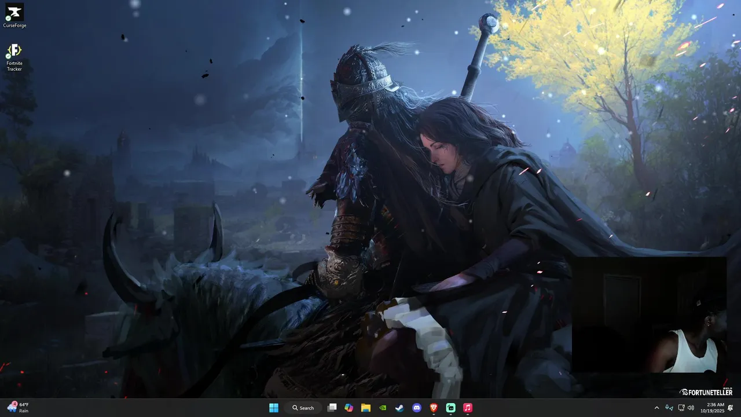This screenshot has width=741, height=417.
Task: Open the teal app next to Brave
Action: point(451,408)
